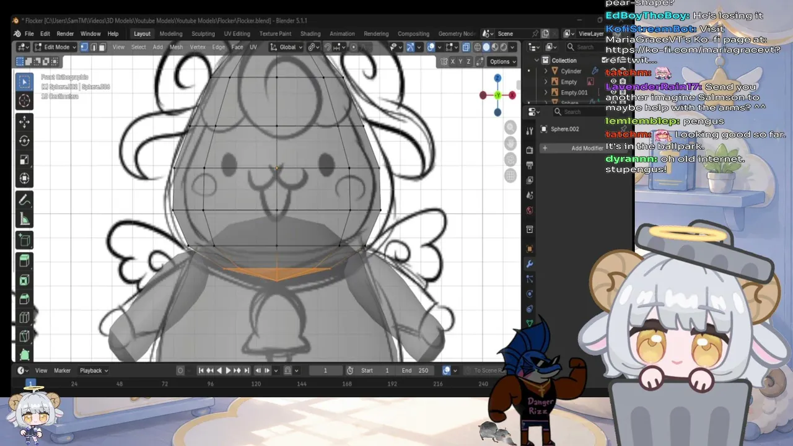This screenshot has height=446, width=793.
Task: Pick the Knife tool
Action: 24,336
